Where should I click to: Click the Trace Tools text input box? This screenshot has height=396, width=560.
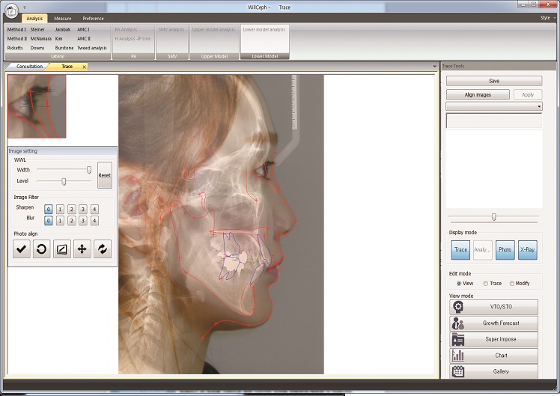tap(494, 121)
